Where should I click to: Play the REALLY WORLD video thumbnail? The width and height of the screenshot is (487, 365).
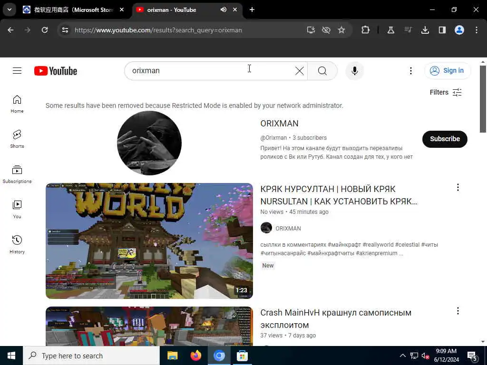(149, 241)
